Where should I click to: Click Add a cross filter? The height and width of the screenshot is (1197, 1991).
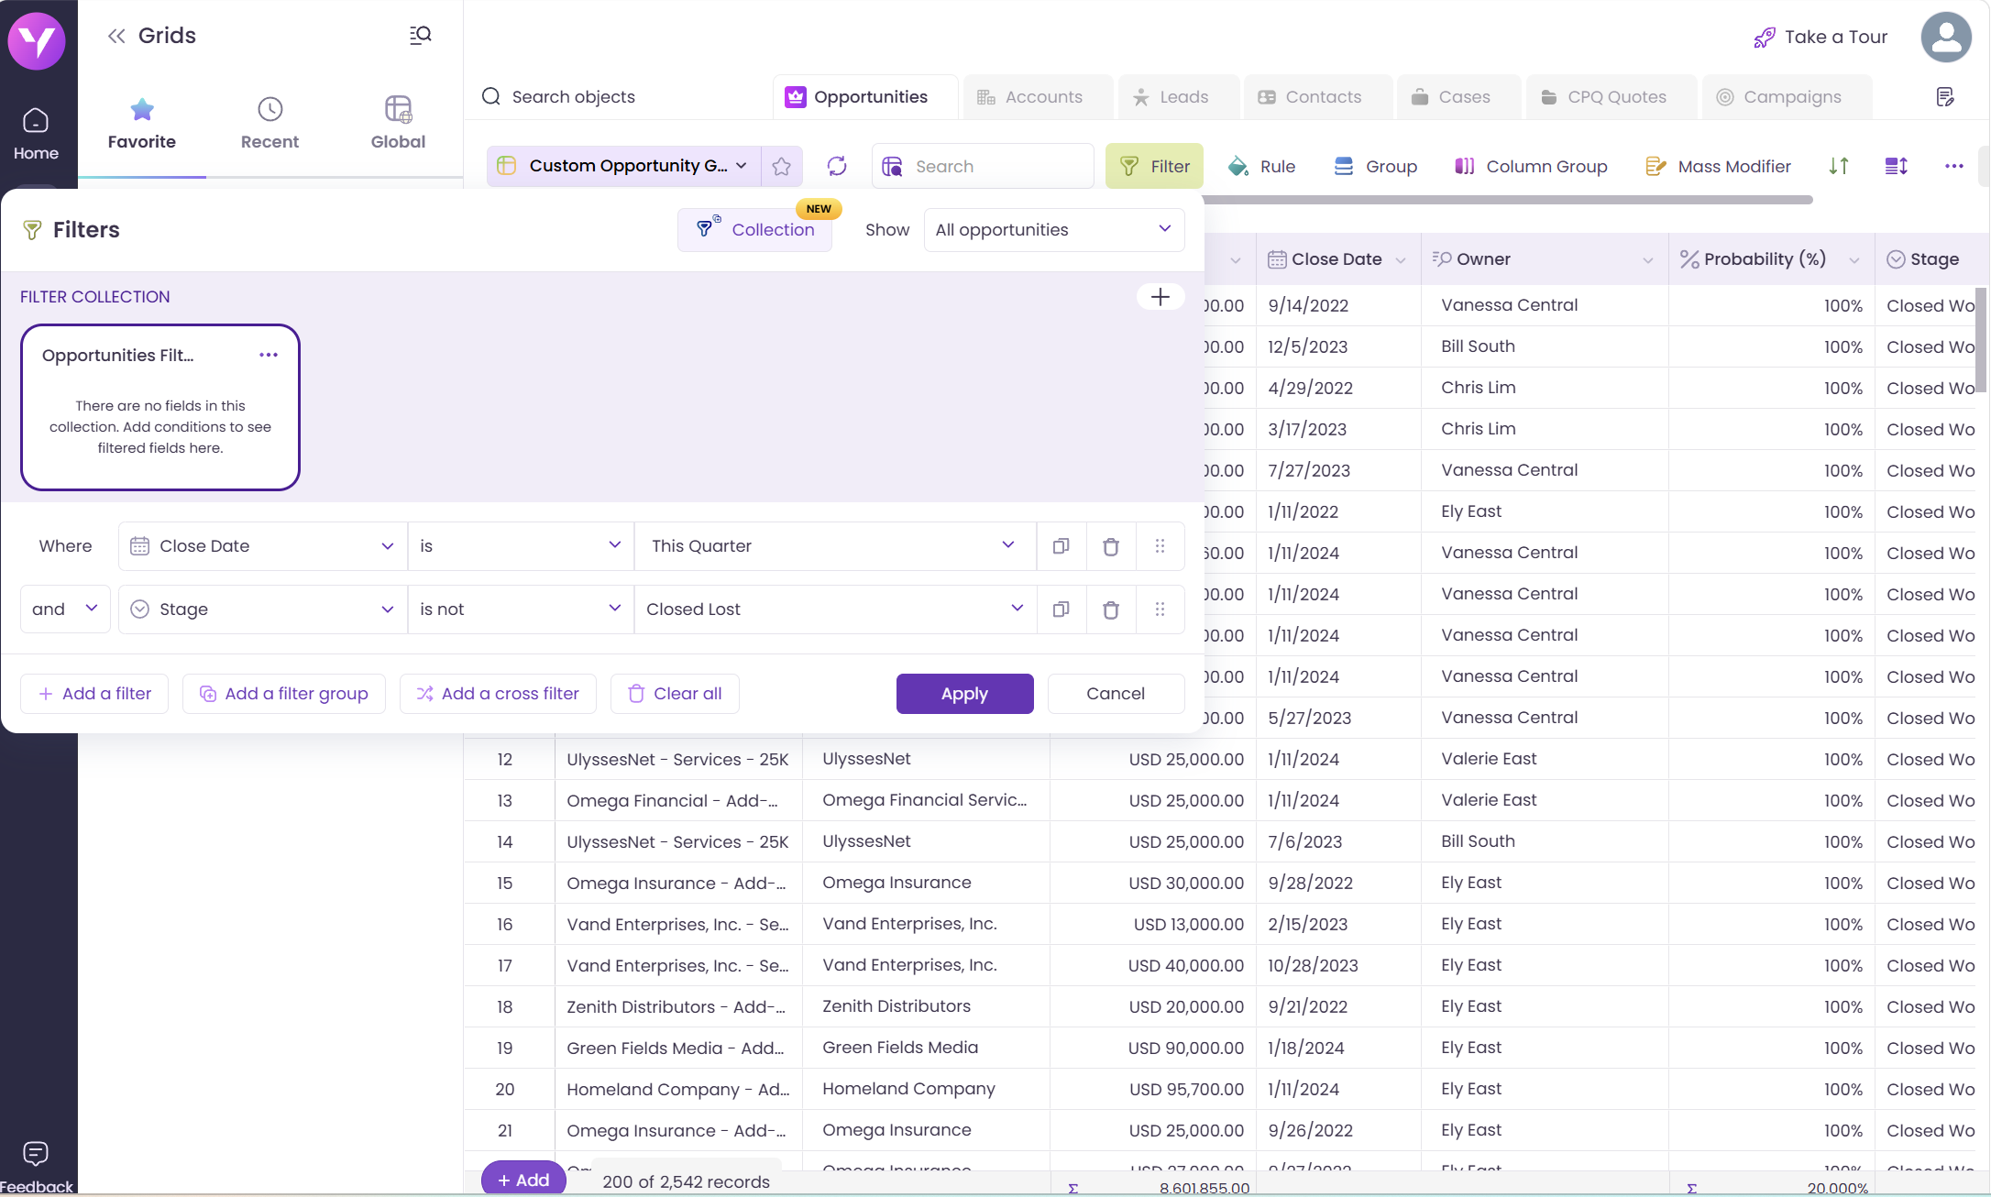(498, 694)
